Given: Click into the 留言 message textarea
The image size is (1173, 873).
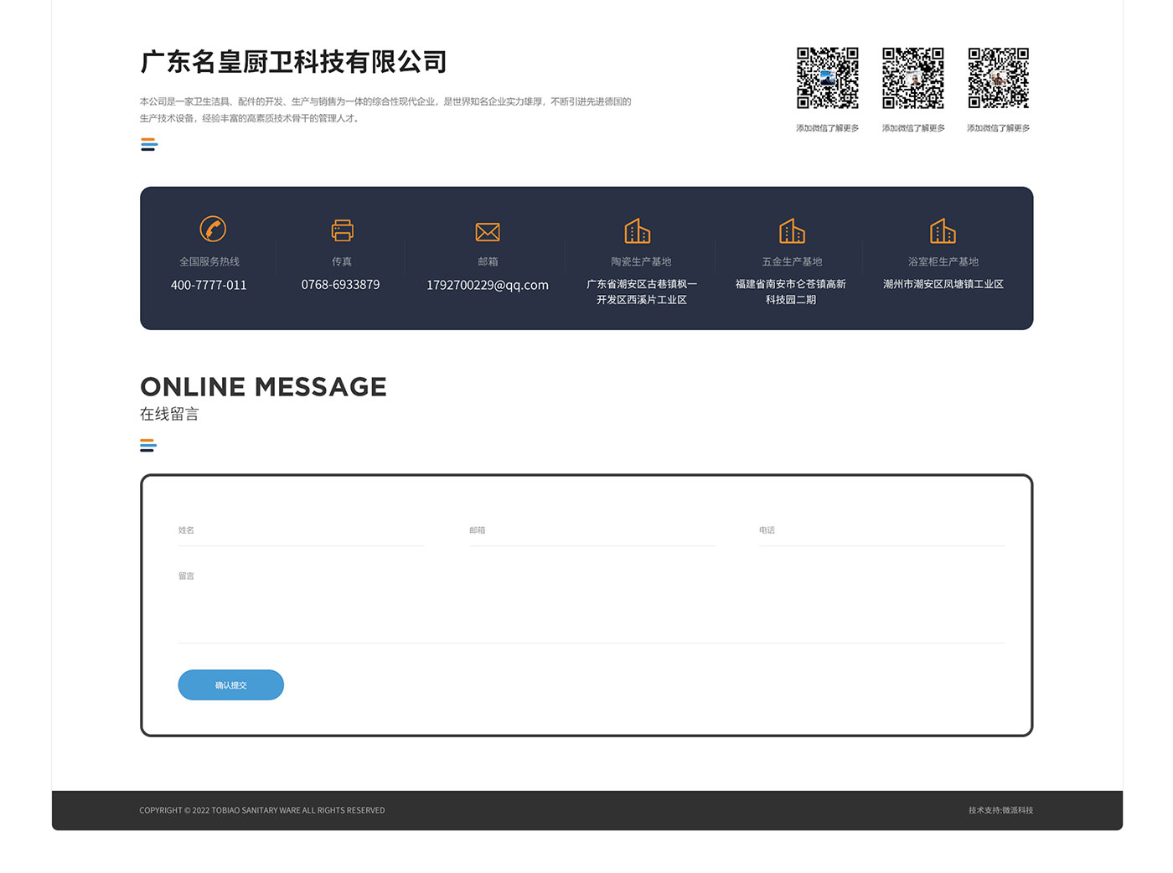Looking at the screenshot, I should (591, 607).
